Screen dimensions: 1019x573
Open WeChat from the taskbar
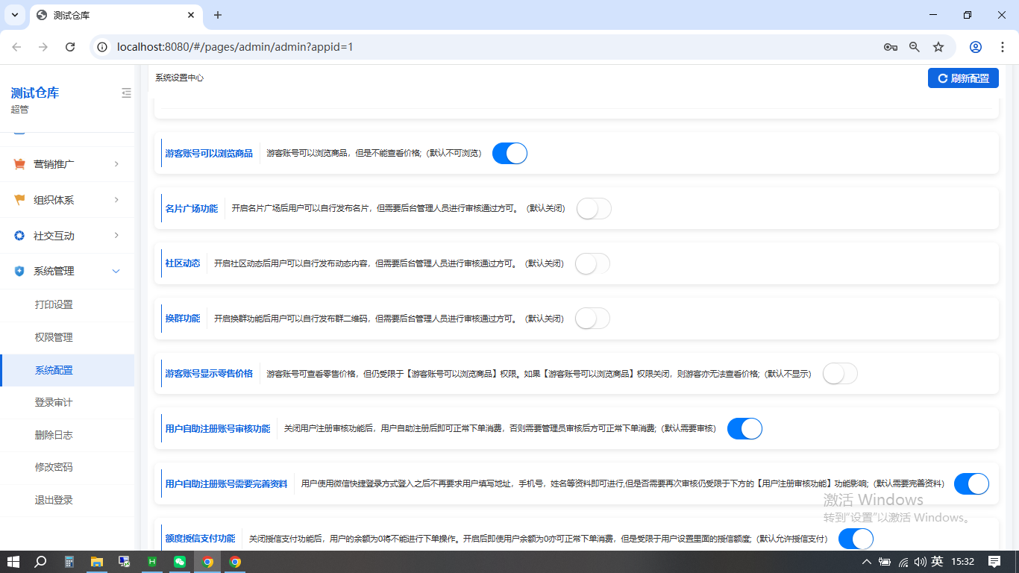[180, 562]
